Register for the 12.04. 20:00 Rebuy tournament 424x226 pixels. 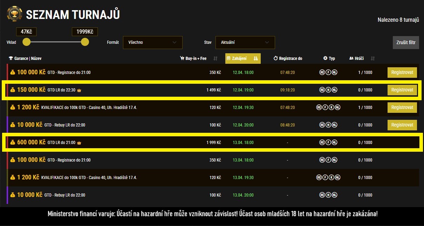pyautogui.click(x=402, y=125)
